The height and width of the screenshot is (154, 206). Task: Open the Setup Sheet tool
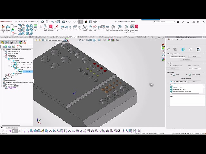point(46,28)
